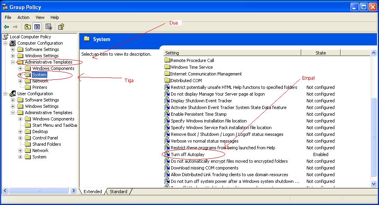Select Specify Windows installation file location

(209, 121)
